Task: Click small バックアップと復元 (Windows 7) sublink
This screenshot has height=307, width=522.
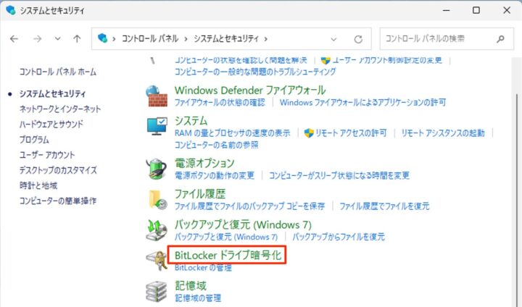Action: click(226, 237)
